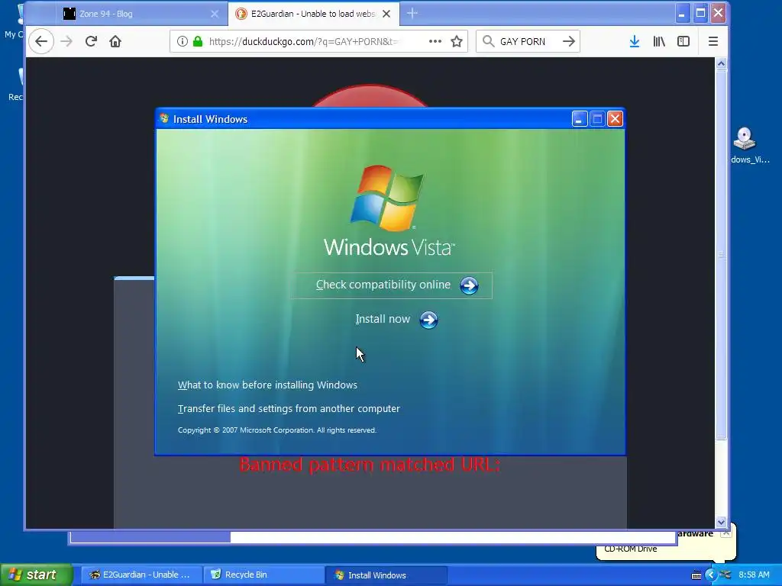Click the Check compatibility arrow icon
The height and width of the screenshot is (586, 782).
pos(469,285)
